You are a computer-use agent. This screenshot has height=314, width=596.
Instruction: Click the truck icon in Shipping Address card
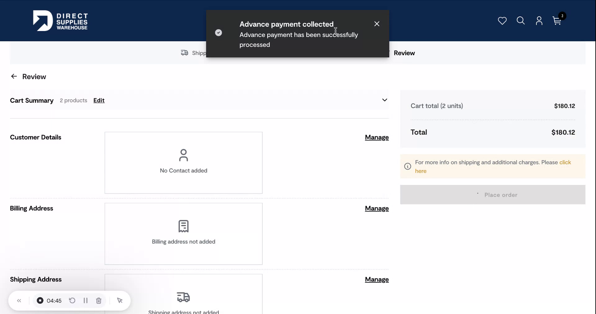pyautogui.click(x=184, y=297)
